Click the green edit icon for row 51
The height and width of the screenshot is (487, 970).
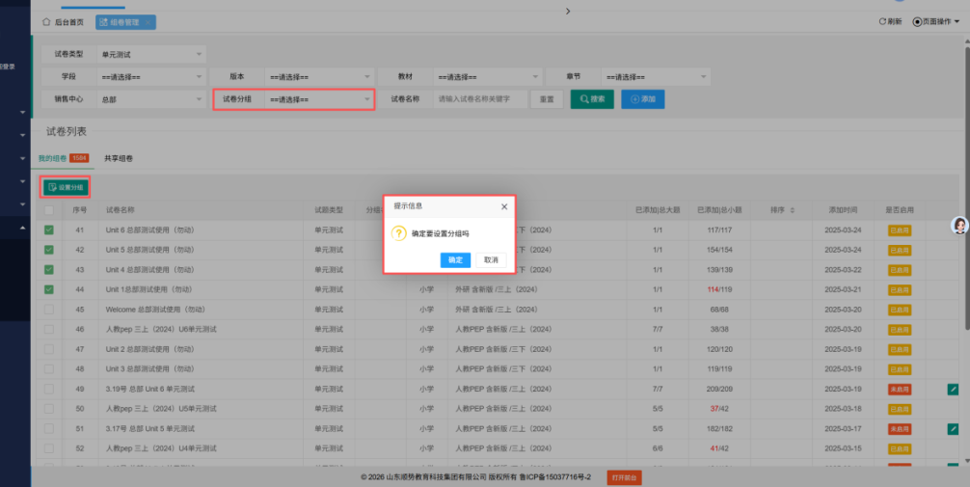pos(953,428)
